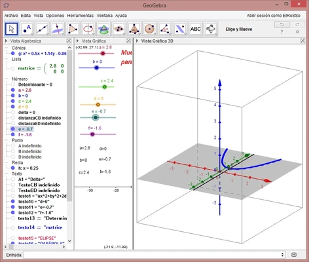Screen dimensions: 309x262
Task: Toggle visibility of c = 2.4
Action: pyautogui.click(x=13, y=101)
